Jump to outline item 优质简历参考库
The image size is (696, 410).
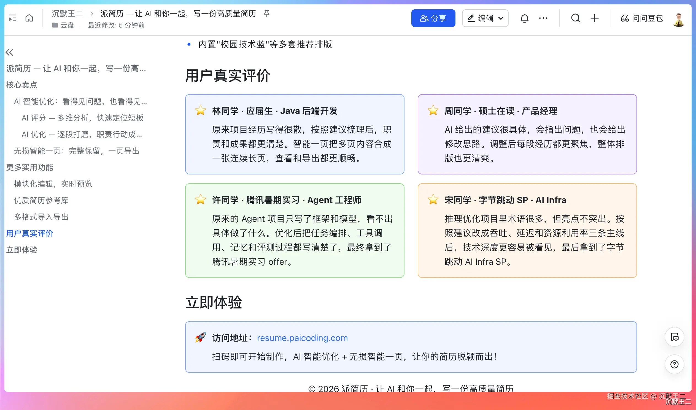41,200
